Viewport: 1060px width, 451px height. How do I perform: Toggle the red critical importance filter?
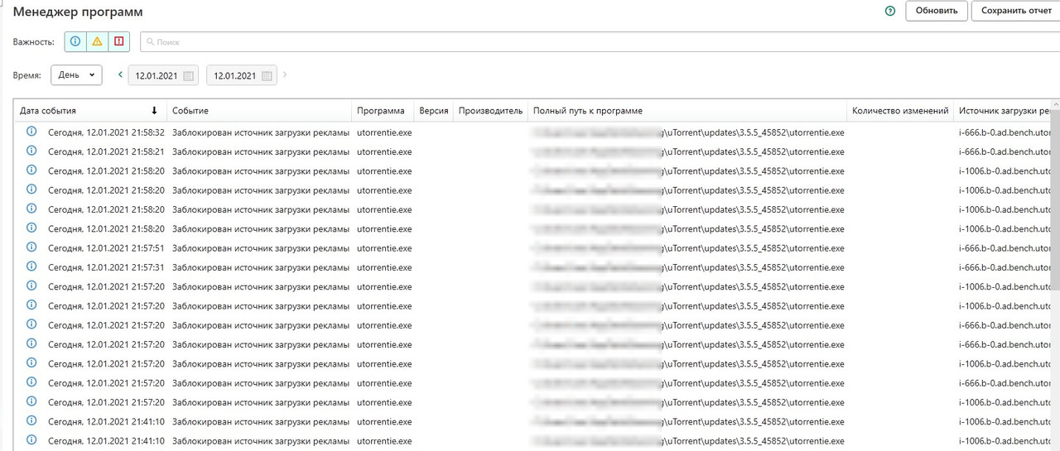coord(119,41)
